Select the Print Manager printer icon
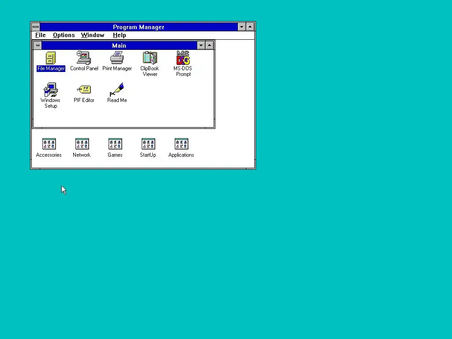The height and width of the screenshot is (339, 452). click(x=117, y=58)
